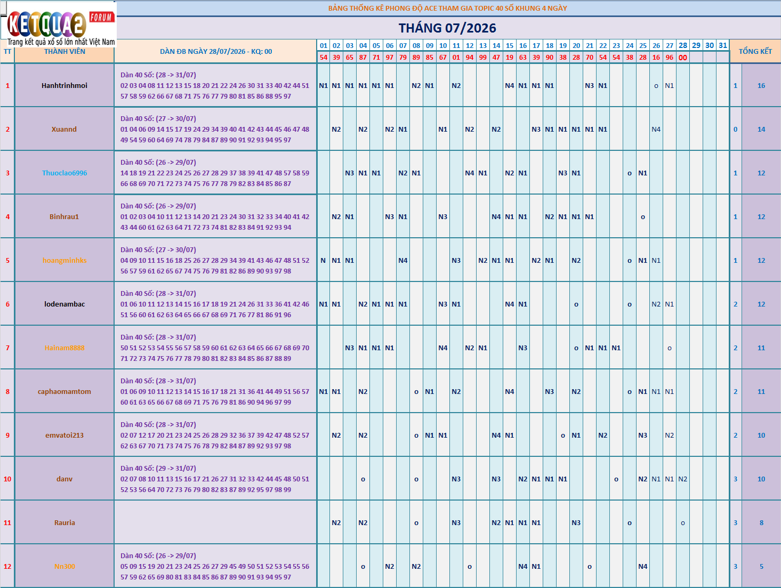The width and height of the screenshot is (781, 588).
Task: Click row number 12 in the TT column
Action: click(7, 566)
